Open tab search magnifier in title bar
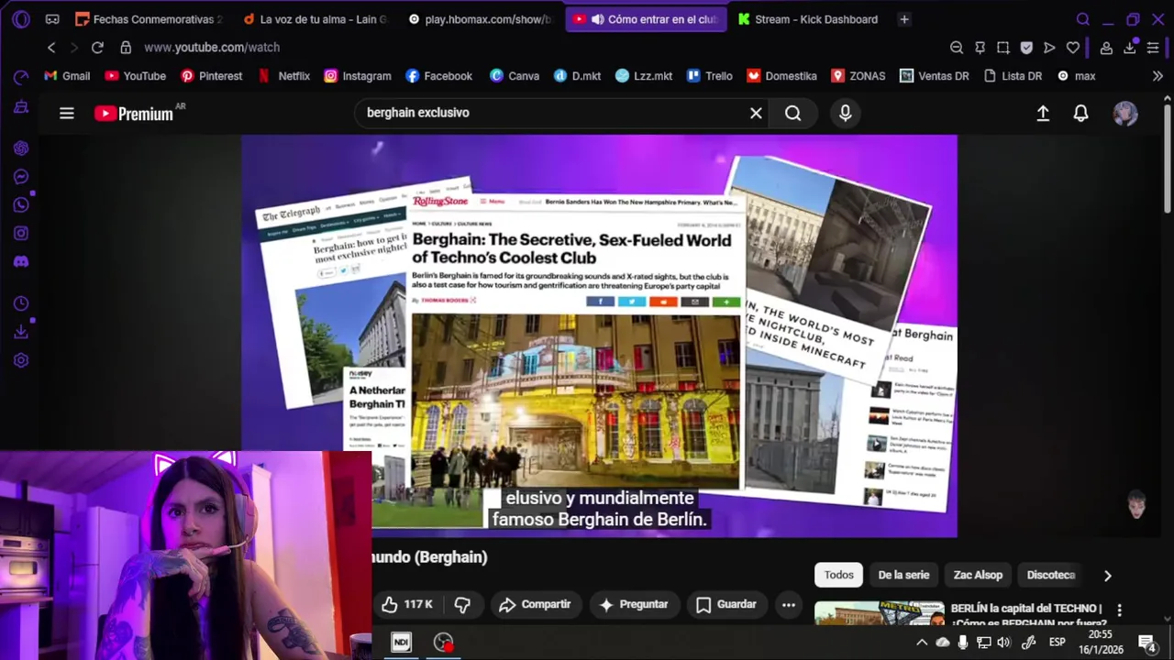1174x660 pixels. pyautogui.click(x=1082, y=19)
